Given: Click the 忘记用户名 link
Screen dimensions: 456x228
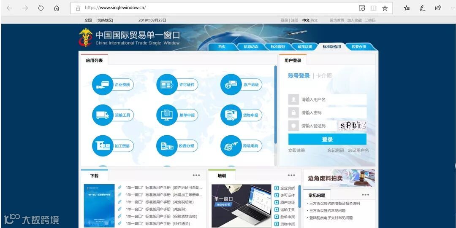Looking at the screenshot, I should click(358, 150).
